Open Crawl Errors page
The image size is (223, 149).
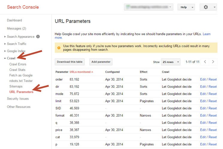18,64
